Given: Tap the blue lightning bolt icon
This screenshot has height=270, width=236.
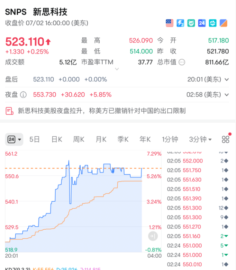Looking at the screenshot, I should 180,23.
